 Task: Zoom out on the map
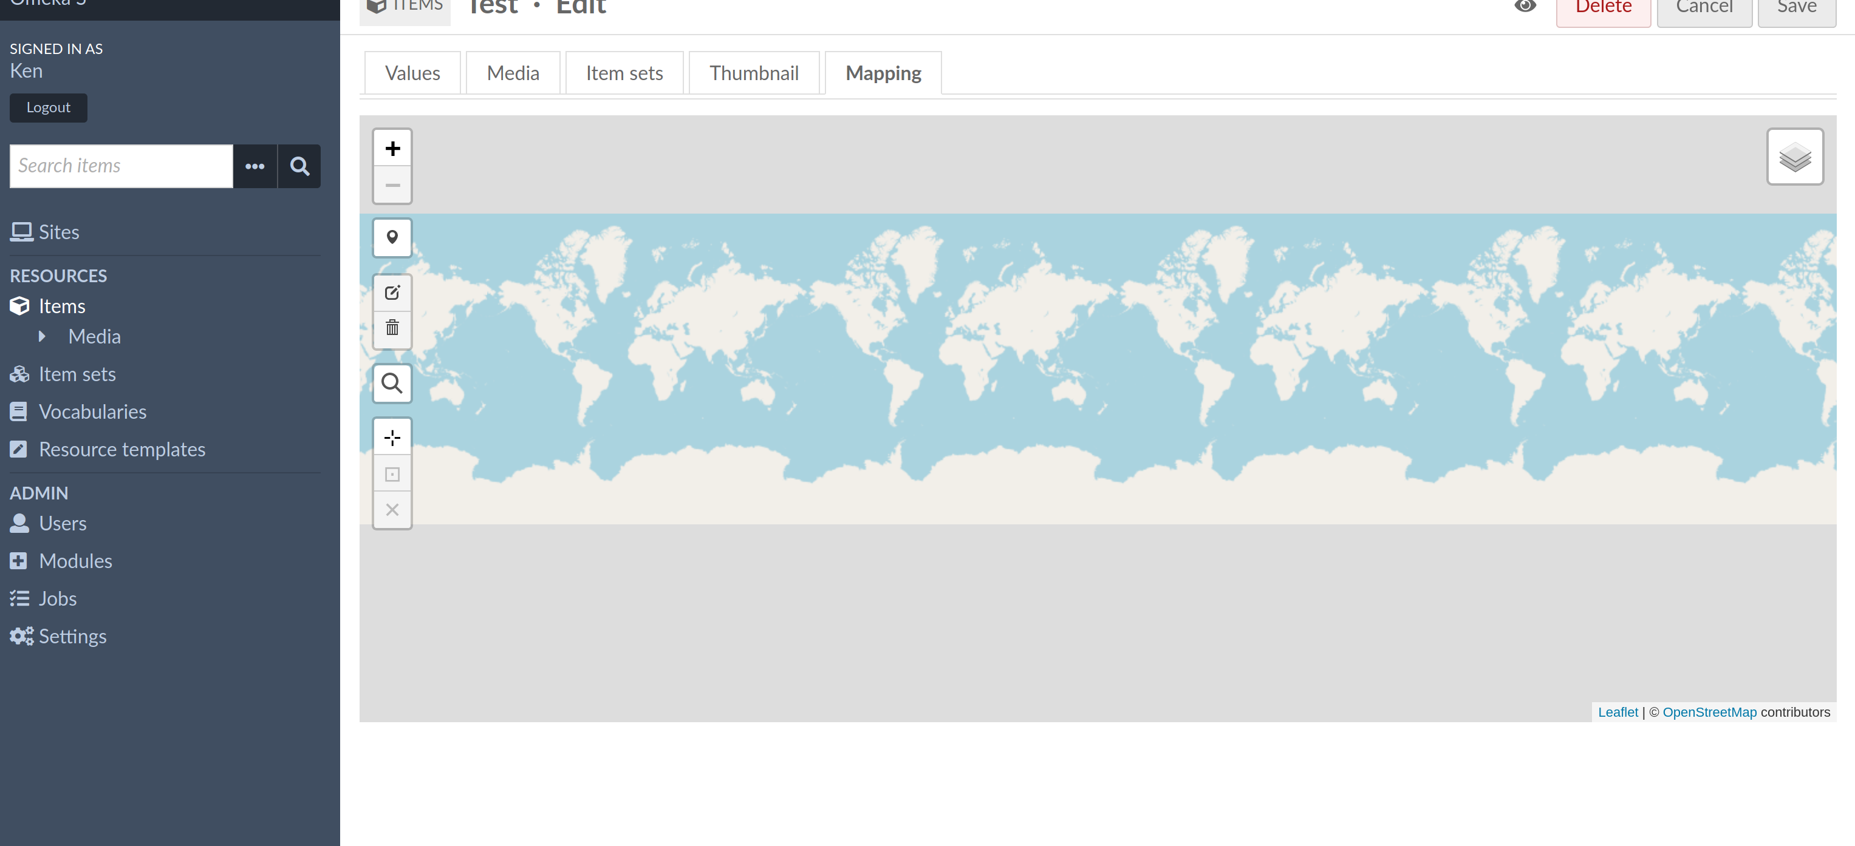point(392,185)
